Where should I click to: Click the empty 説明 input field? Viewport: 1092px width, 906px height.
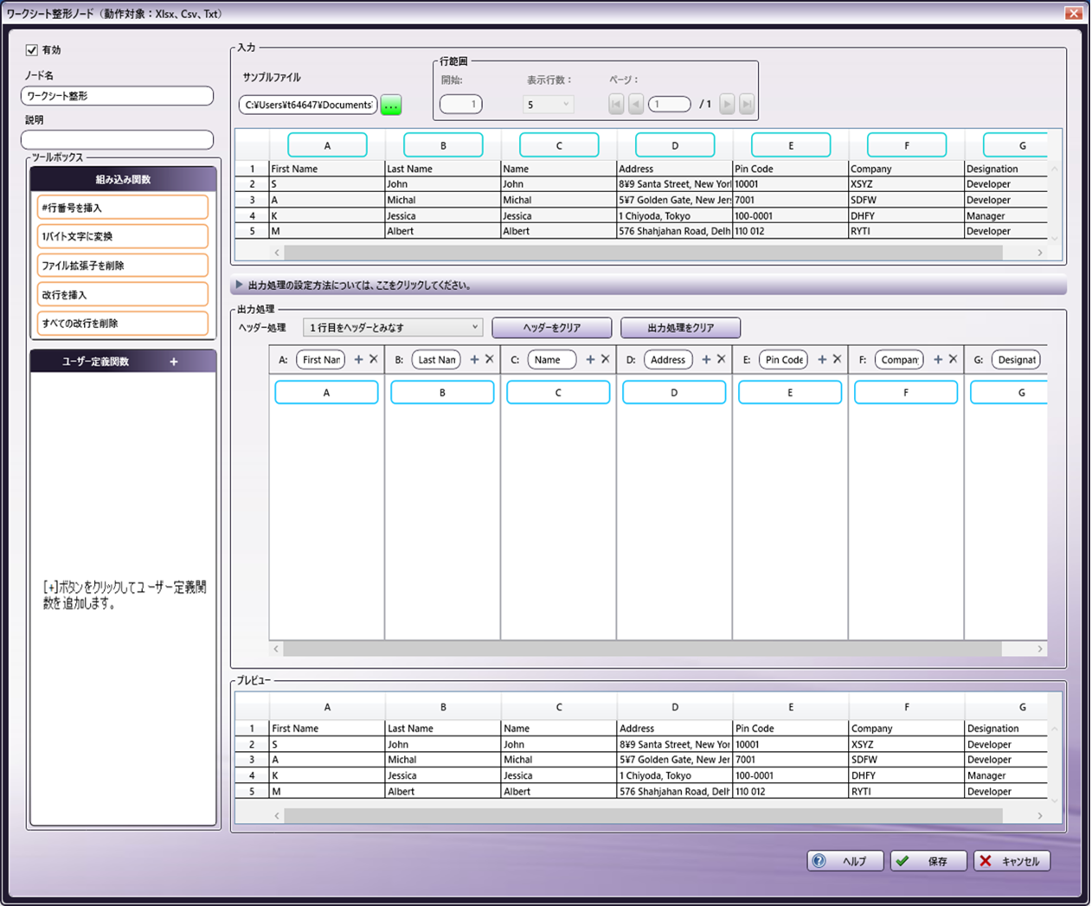(117, 139)
